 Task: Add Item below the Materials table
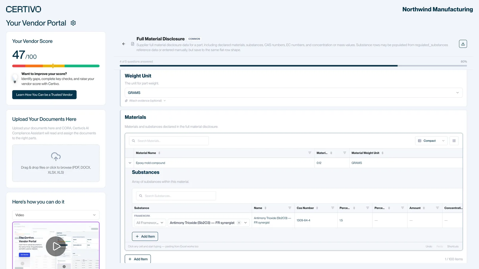138,259
